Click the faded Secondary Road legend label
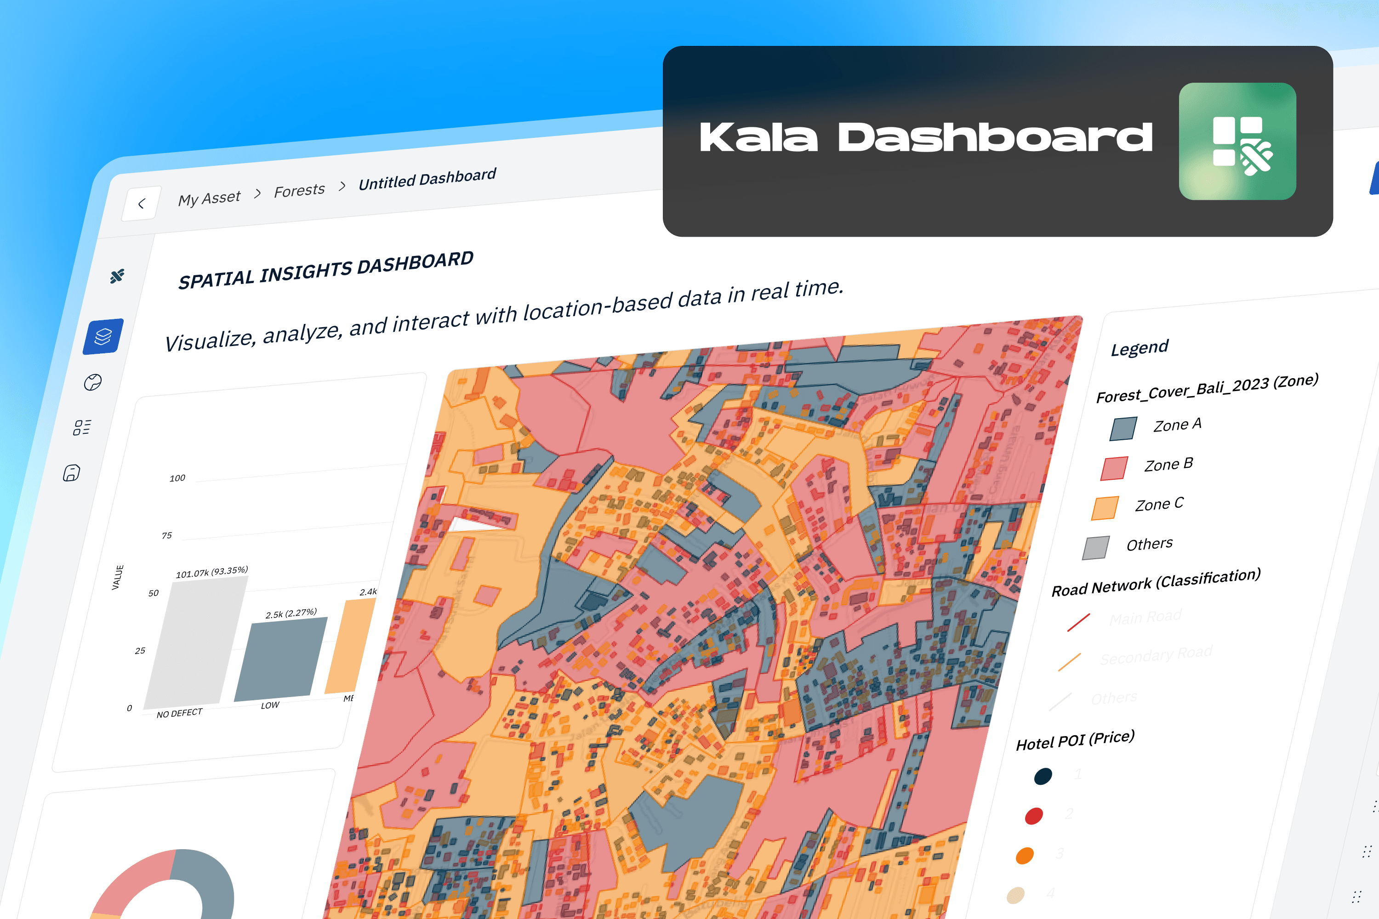1379x919 pixels. tap(1156, 655)
